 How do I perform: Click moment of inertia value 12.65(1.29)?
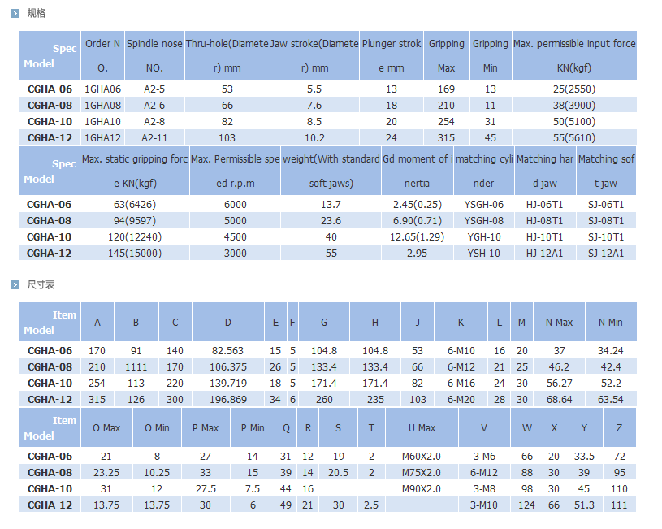coord(418,237)
